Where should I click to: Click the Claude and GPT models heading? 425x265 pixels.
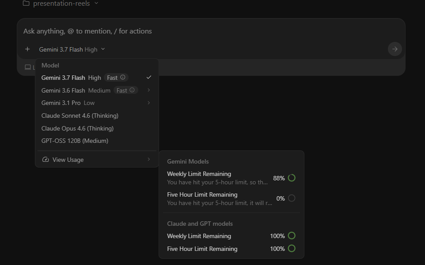click(x=200, y=224)
